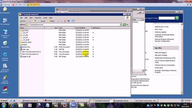
Task: Sort files by Name column header
Action: (x=32, y=28)
